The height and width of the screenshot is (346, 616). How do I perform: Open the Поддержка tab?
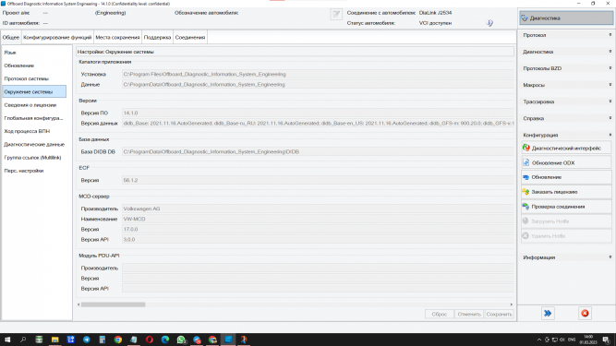click(x=158, y=37)
